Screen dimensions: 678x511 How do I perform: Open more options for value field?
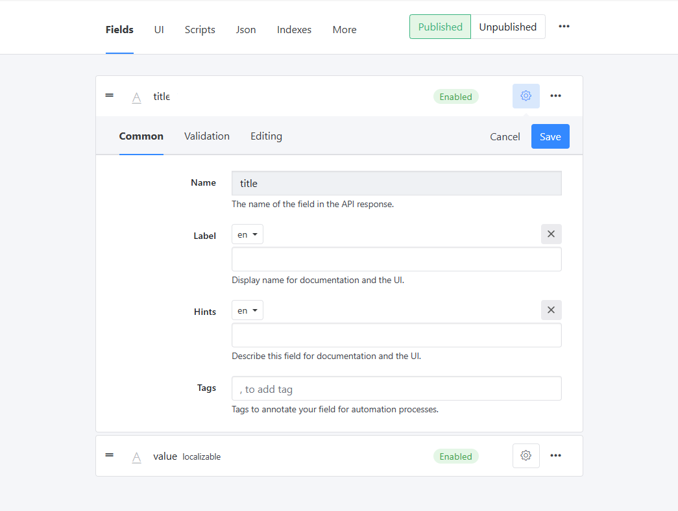(x=555, y=456)
